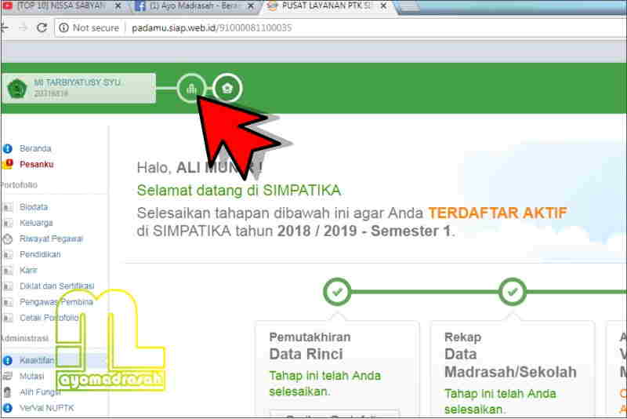Viewport: 627px width, 419px height.
Task: Open Diklat dan Sertifikasi
Action: [56, 286]
